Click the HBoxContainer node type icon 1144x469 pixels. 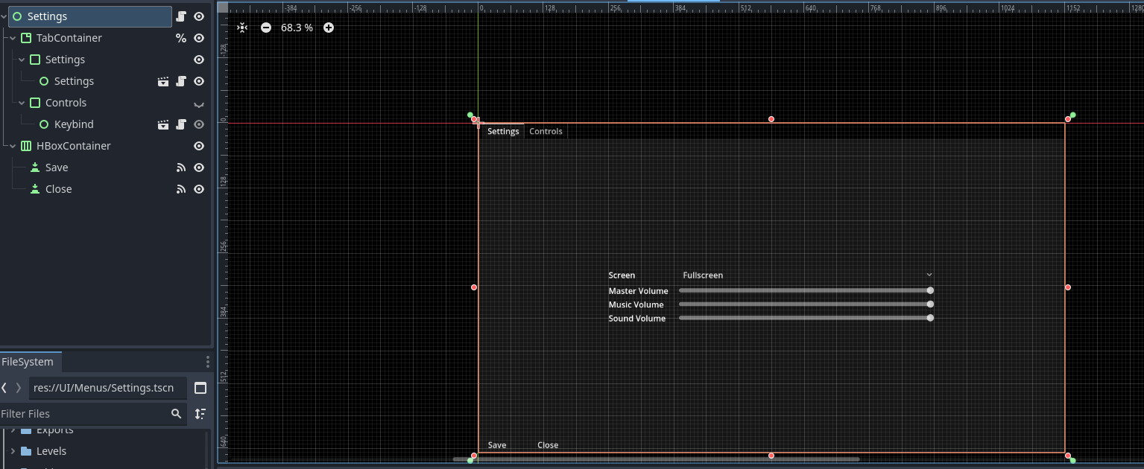click(26, 146)
